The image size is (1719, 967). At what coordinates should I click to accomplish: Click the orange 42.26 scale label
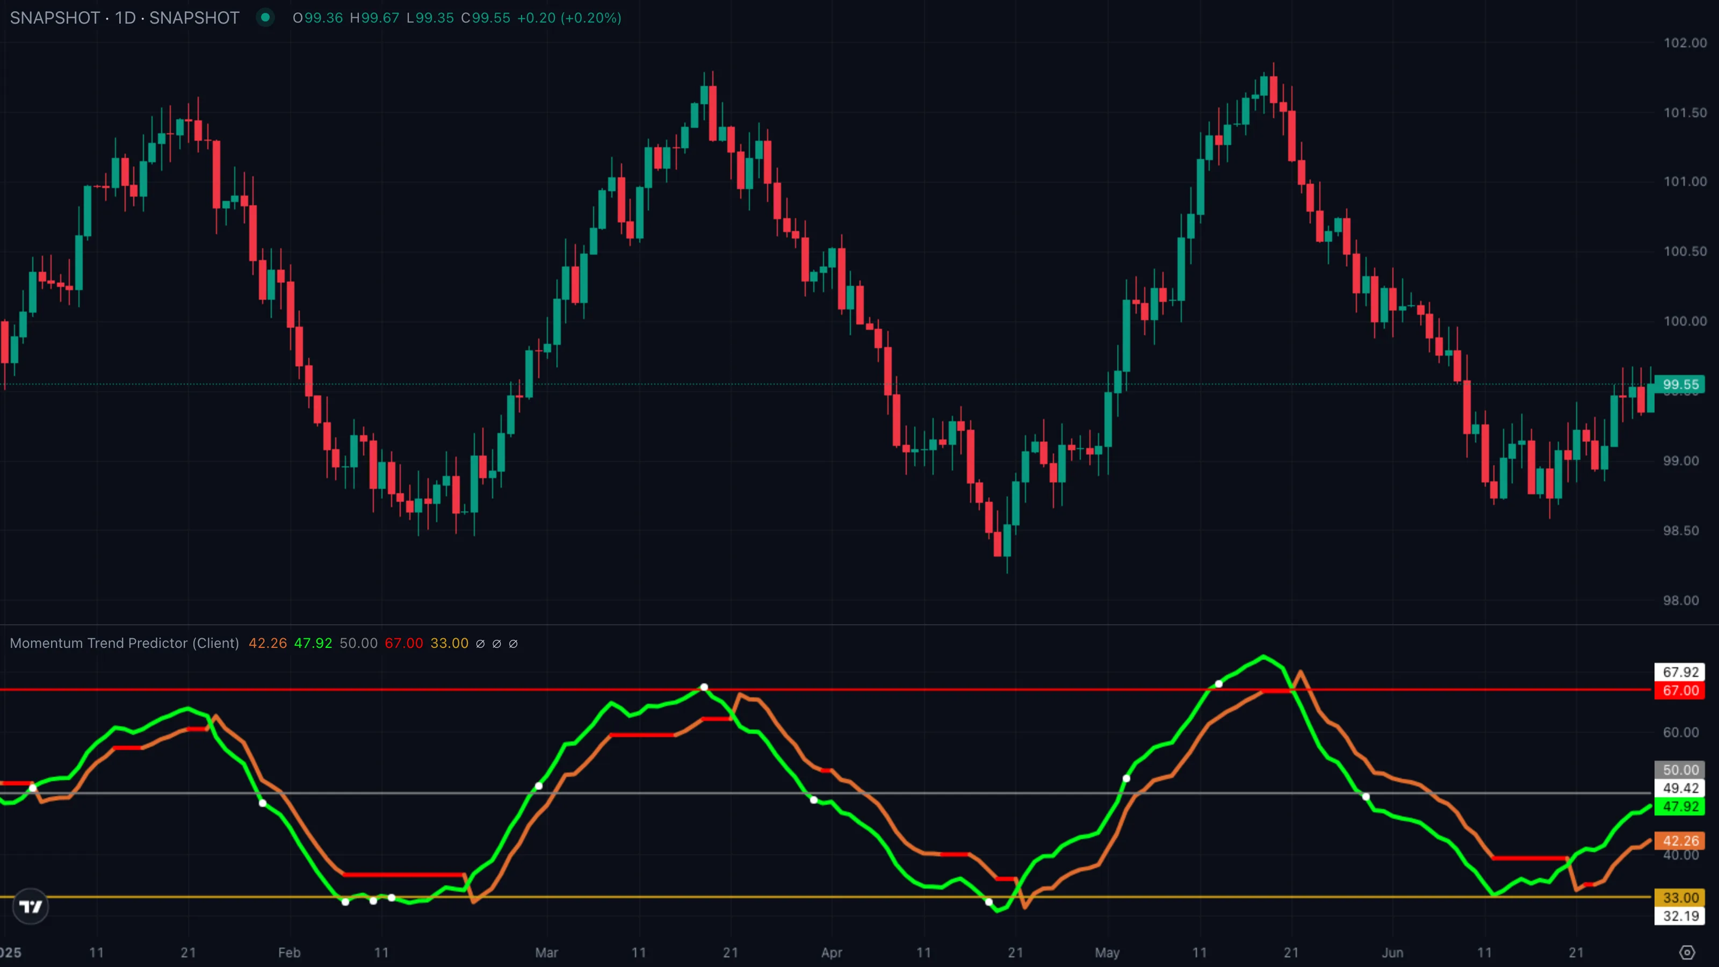click(1680, 841)
